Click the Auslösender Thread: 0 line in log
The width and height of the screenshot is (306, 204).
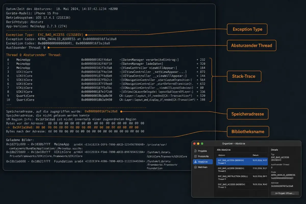tap(26, 47)
